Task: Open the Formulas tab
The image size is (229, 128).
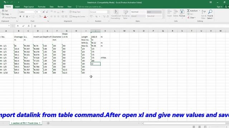Action: pos(42,7)
